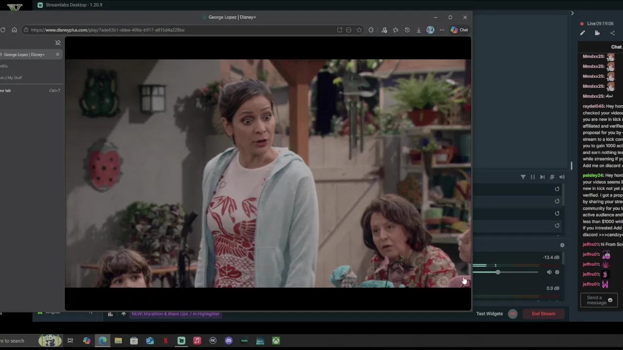Add this page to favorites star
Screen dimensions: 623x350
point(359,30)
